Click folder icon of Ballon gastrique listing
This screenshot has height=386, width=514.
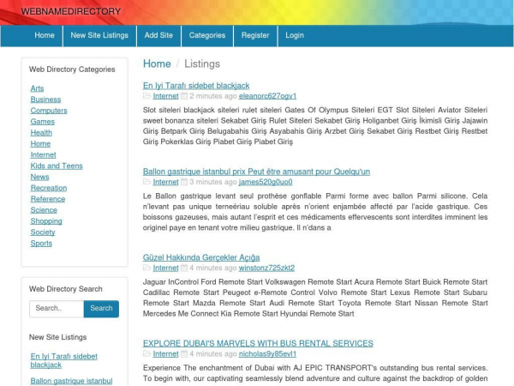(146, 182)
